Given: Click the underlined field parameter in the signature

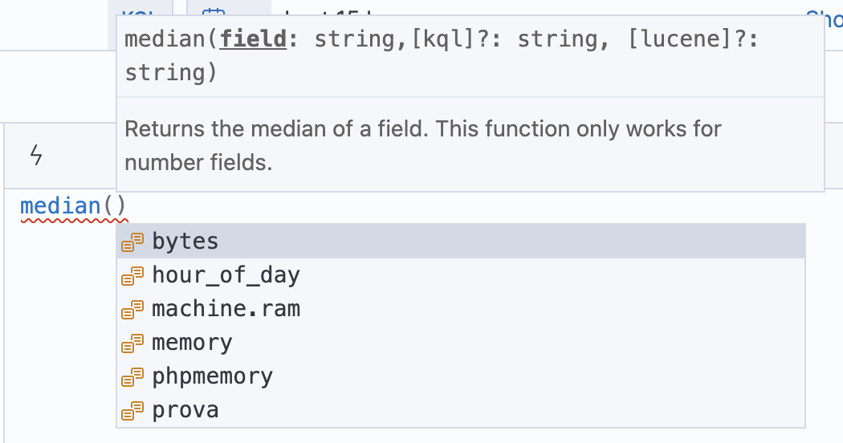Looking at the screenshot, I should pyautogui.click(x=253, y=39).
